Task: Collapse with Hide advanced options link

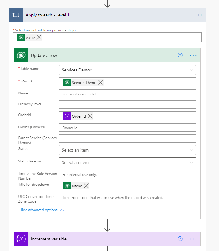Action: 39,210
